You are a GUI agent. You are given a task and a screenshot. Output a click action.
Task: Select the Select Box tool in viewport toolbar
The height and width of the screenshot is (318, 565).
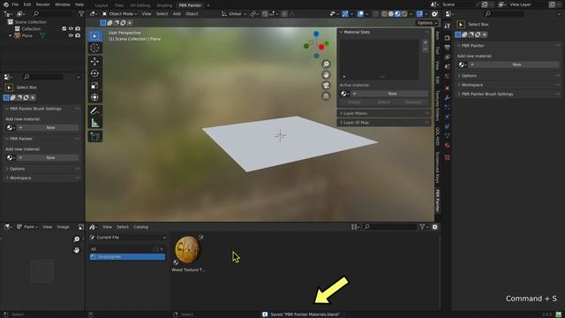pos(95,35)
